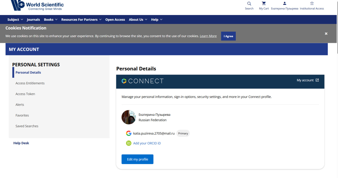This screenshot has height=178, width=338.
Task: Click the green ORCID iD icon
Action: [129, 143]
